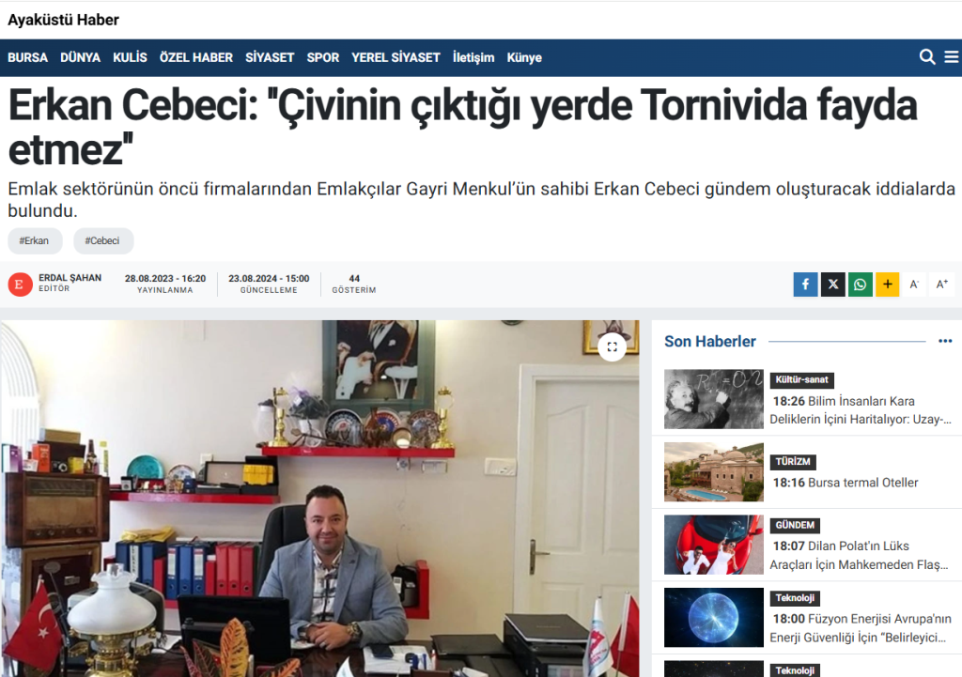Open Bursa termal Oteller news item
Screen dimensions: 962x677
click(845, 483)
